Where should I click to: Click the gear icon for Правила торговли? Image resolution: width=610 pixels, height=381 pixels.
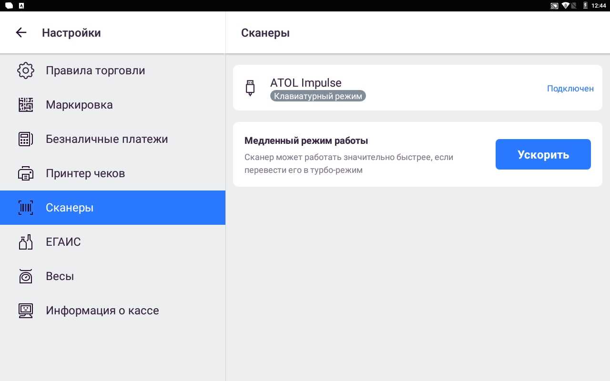coord(26,70)
